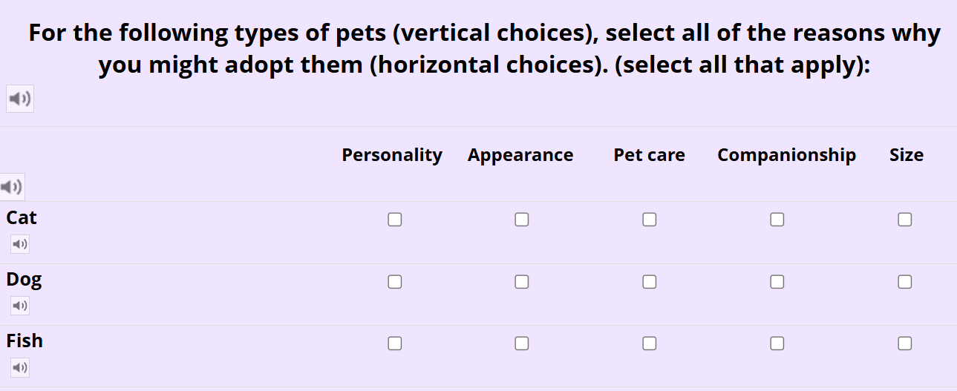Check Appearance for Fish
This screenshot has width=957, height=391.
tap(522, 344)
